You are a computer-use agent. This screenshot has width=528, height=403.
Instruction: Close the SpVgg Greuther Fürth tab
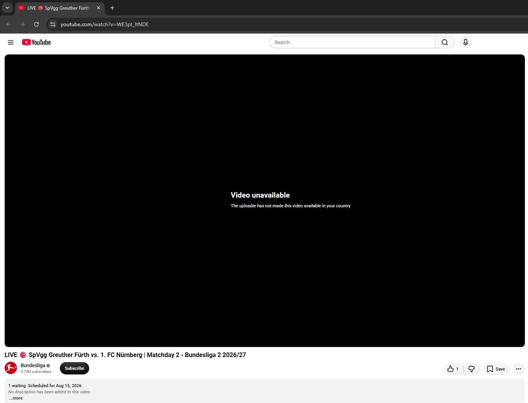(x=98, y=8)
